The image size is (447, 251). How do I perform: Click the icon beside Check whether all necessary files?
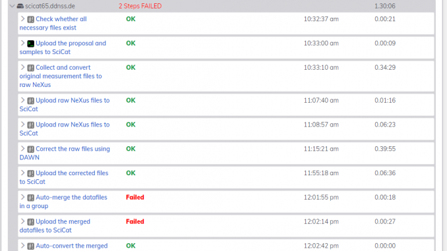(x=30, y=19)
